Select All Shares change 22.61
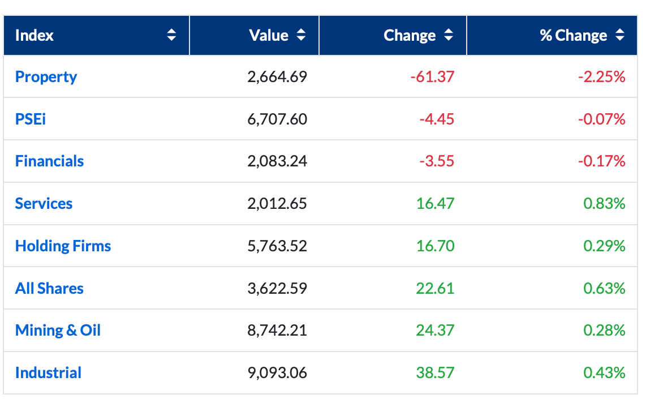646x403 pixels. coord(435,289)
